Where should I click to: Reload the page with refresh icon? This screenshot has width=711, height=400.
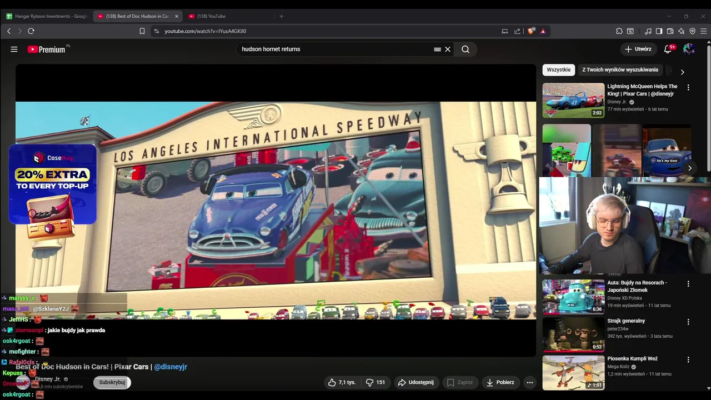31,31
